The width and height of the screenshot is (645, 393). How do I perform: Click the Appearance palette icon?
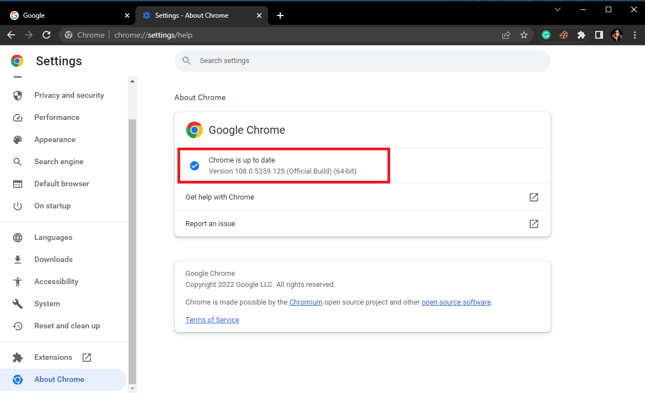[18, 139]
